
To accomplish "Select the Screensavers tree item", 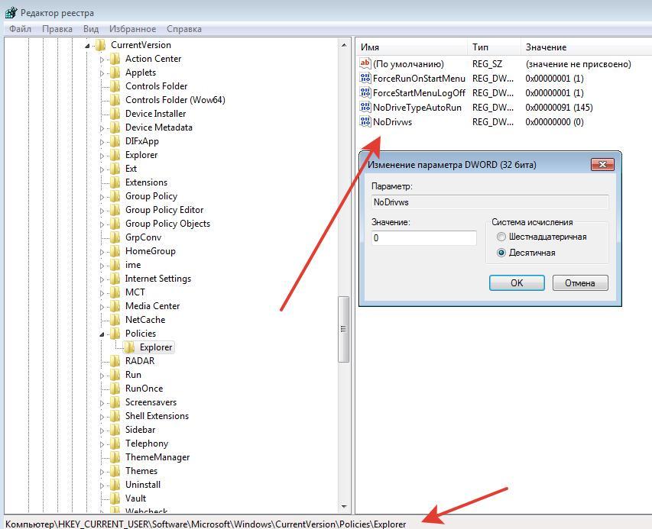I will pyautogui.click(x=151, y=402).
